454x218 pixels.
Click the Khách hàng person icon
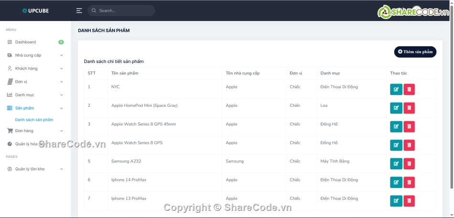tap(10, 69)
